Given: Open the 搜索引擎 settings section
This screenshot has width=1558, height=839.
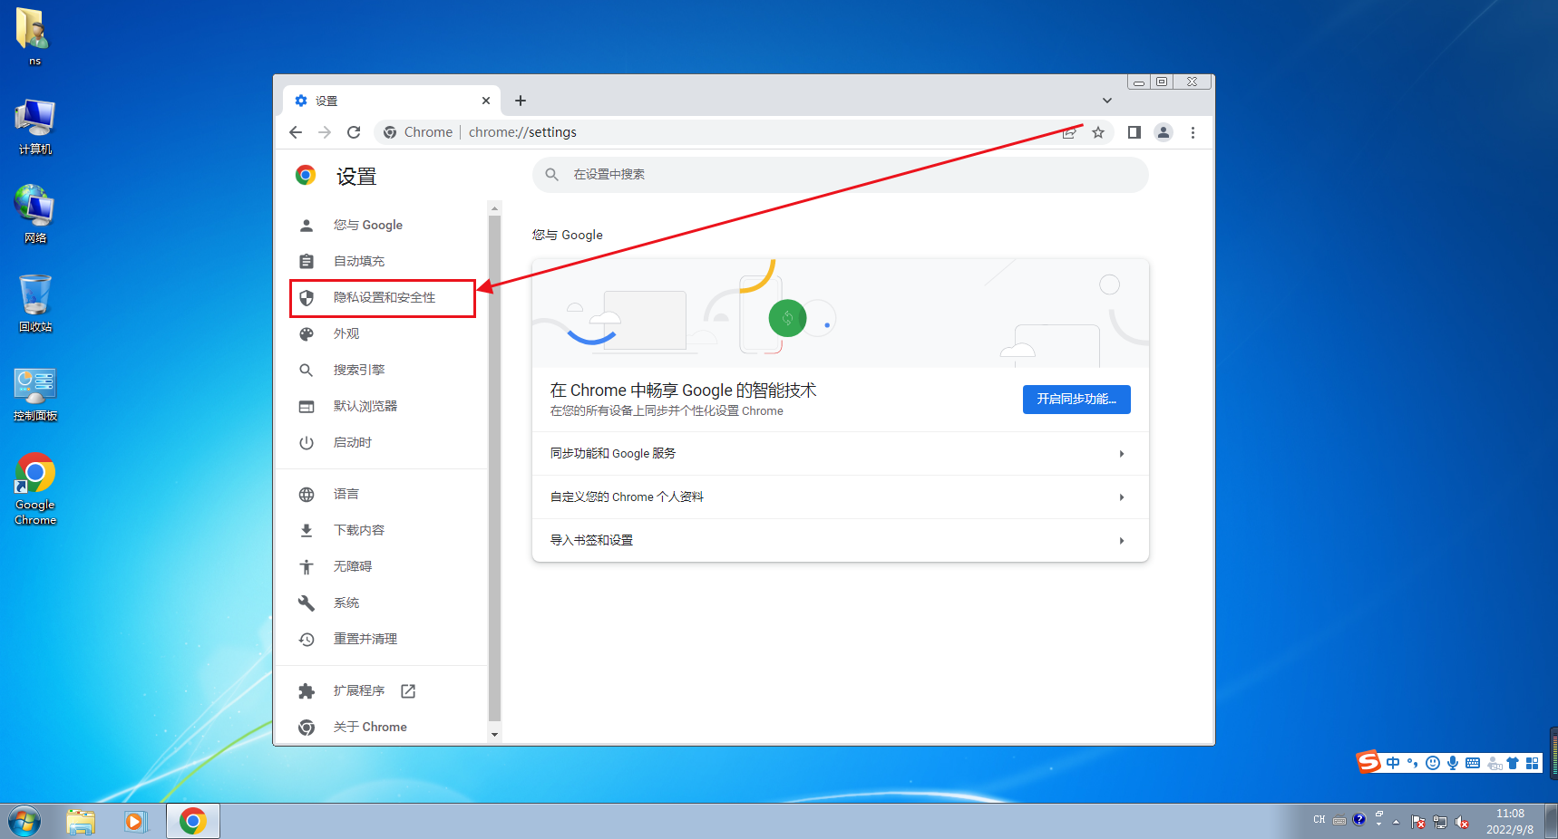Looking at the screenshot, I should (x=382, y=370).
